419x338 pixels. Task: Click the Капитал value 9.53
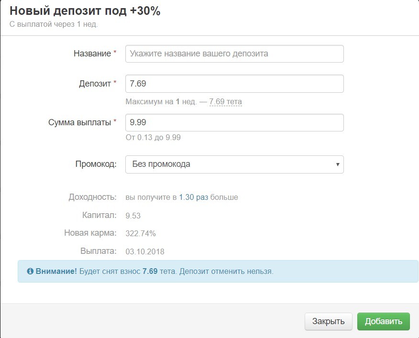pyautogui.click(x=133, y=215)
